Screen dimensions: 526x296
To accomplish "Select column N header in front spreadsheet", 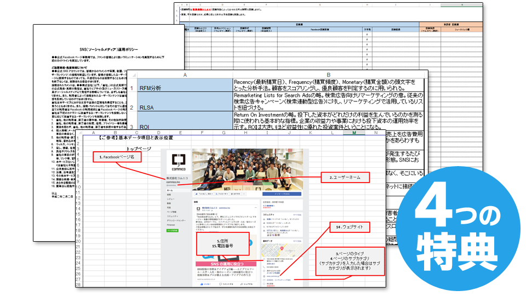I will point(375,133).
